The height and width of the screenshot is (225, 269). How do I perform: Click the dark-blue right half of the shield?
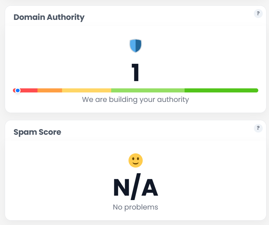click(138, 46)
